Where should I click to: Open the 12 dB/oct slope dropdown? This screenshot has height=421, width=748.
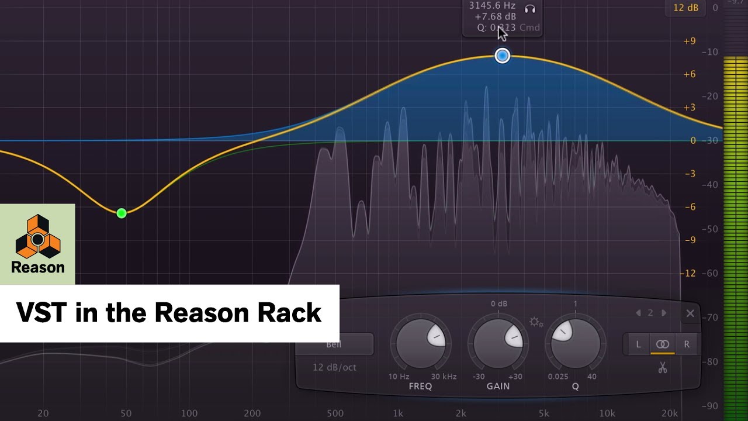[x=334, y=367]
